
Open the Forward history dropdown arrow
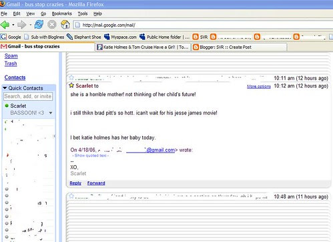[30, 25]
